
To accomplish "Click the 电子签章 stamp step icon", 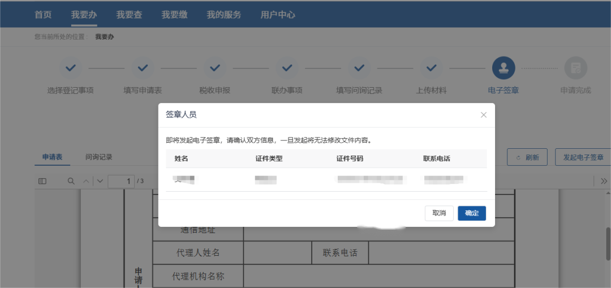I will click(503, 68).
